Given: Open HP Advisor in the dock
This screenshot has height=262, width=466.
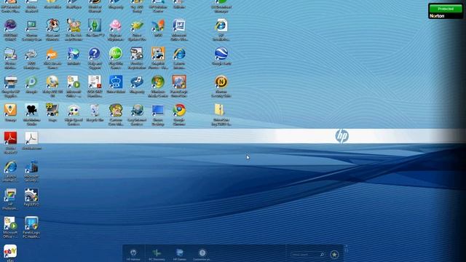Looking at the screenshot, I should pyautogui.click(x=133, y=254).
